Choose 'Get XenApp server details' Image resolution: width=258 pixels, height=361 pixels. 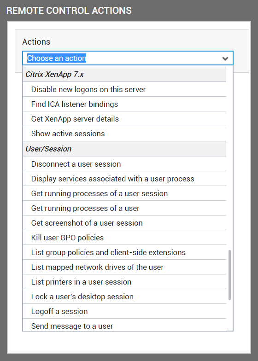point(124,119)
